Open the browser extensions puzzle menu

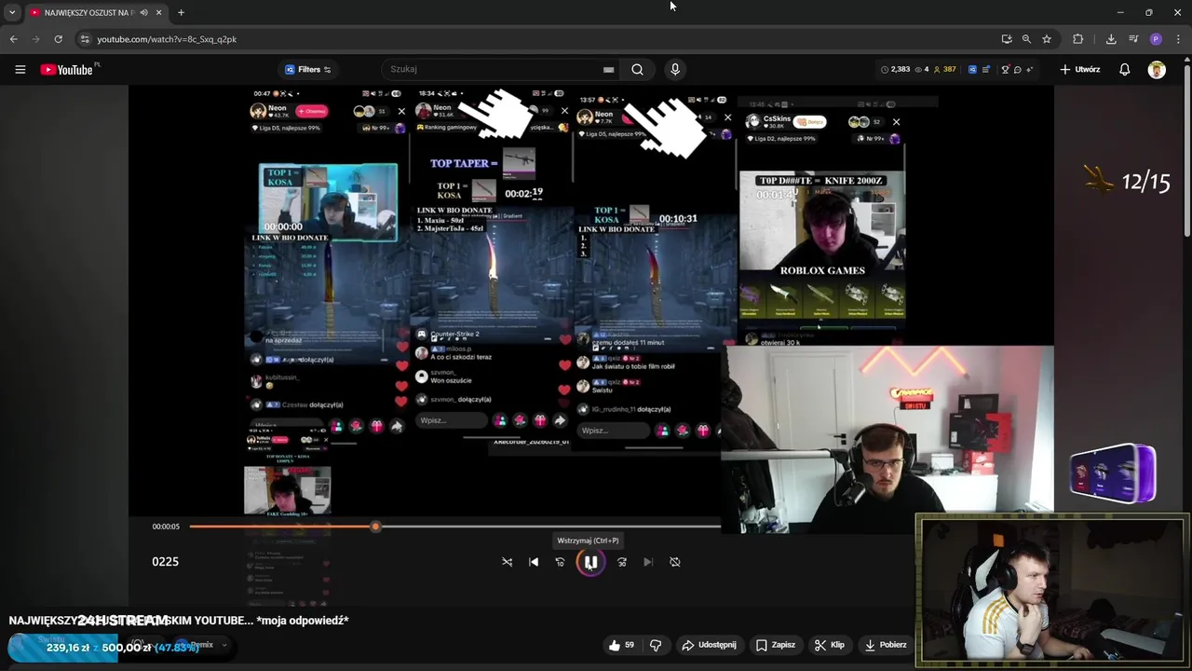(1077, 39)
